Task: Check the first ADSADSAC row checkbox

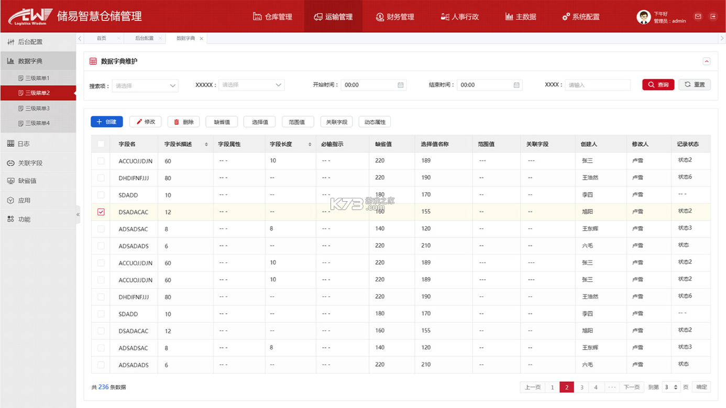Action: tap(101, 229)
